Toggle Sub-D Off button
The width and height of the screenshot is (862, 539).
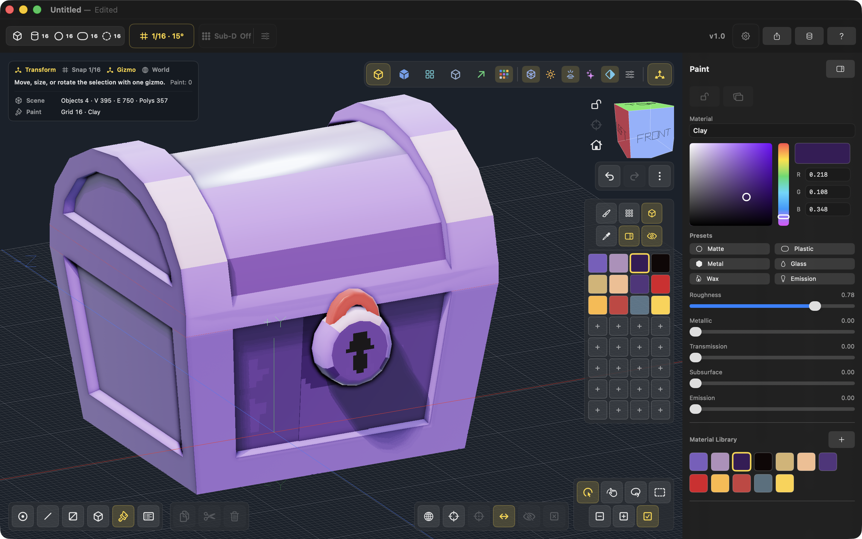(227, 36)
